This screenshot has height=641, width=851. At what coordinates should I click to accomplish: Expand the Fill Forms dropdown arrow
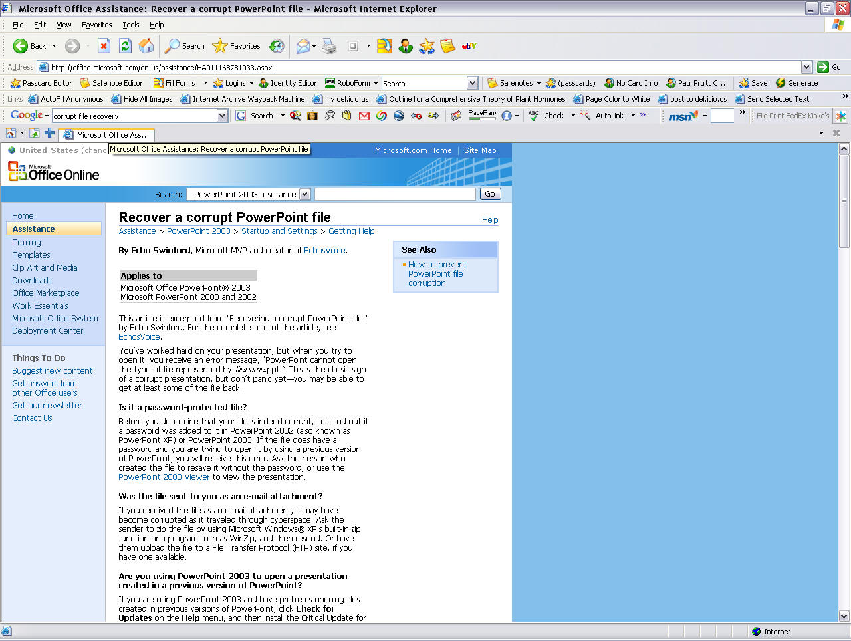coord(205,83)
